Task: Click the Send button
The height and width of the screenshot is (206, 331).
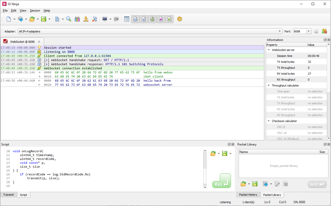Action: point(317,184)
